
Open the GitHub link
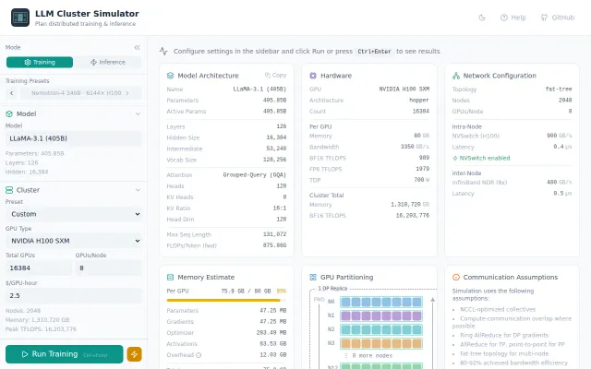(558, 18)
